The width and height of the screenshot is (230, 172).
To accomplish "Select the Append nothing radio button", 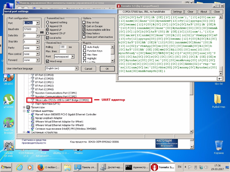I will point(47,22).
